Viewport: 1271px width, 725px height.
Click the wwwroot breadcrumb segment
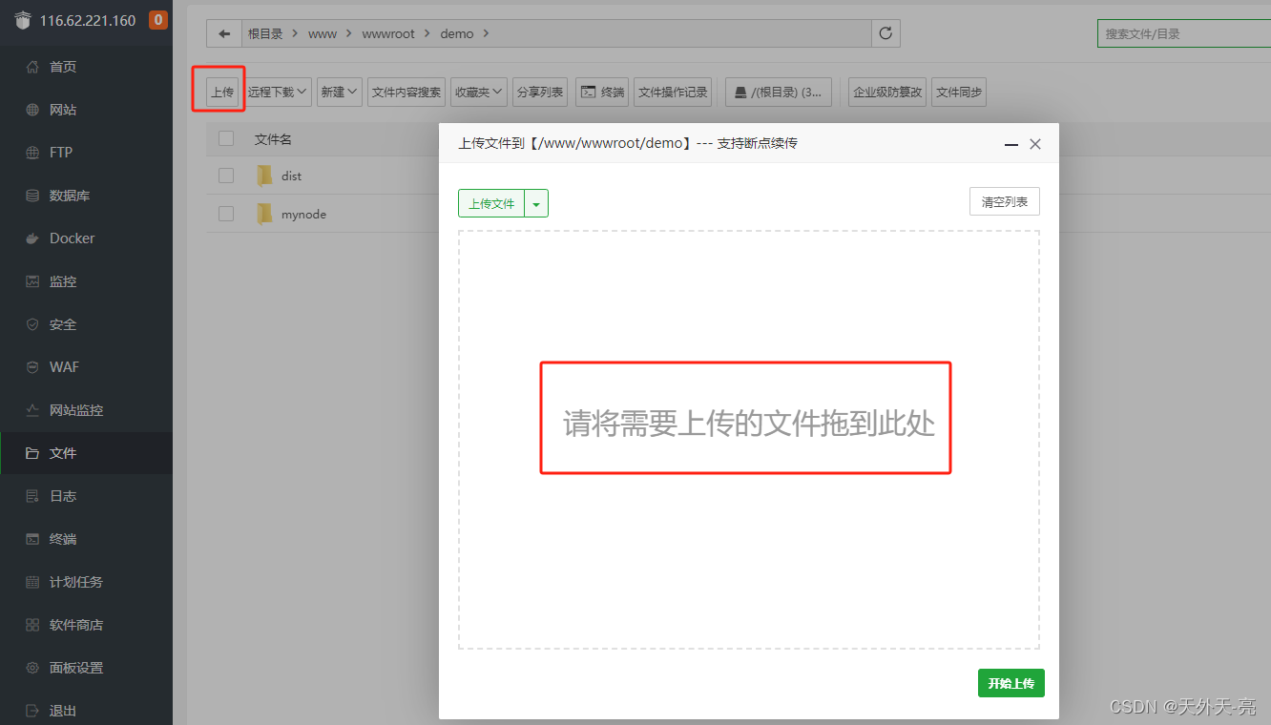coord(388,33)
